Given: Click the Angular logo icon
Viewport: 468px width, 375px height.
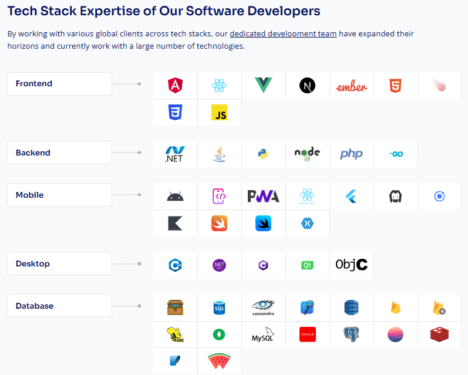Looking at the screenshot, I should [x=175, y=86].
